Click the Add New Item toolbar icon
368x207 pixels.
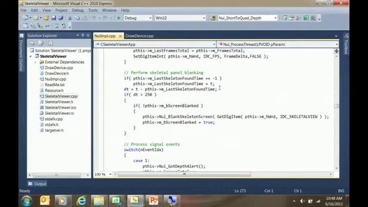pos(36,18)
